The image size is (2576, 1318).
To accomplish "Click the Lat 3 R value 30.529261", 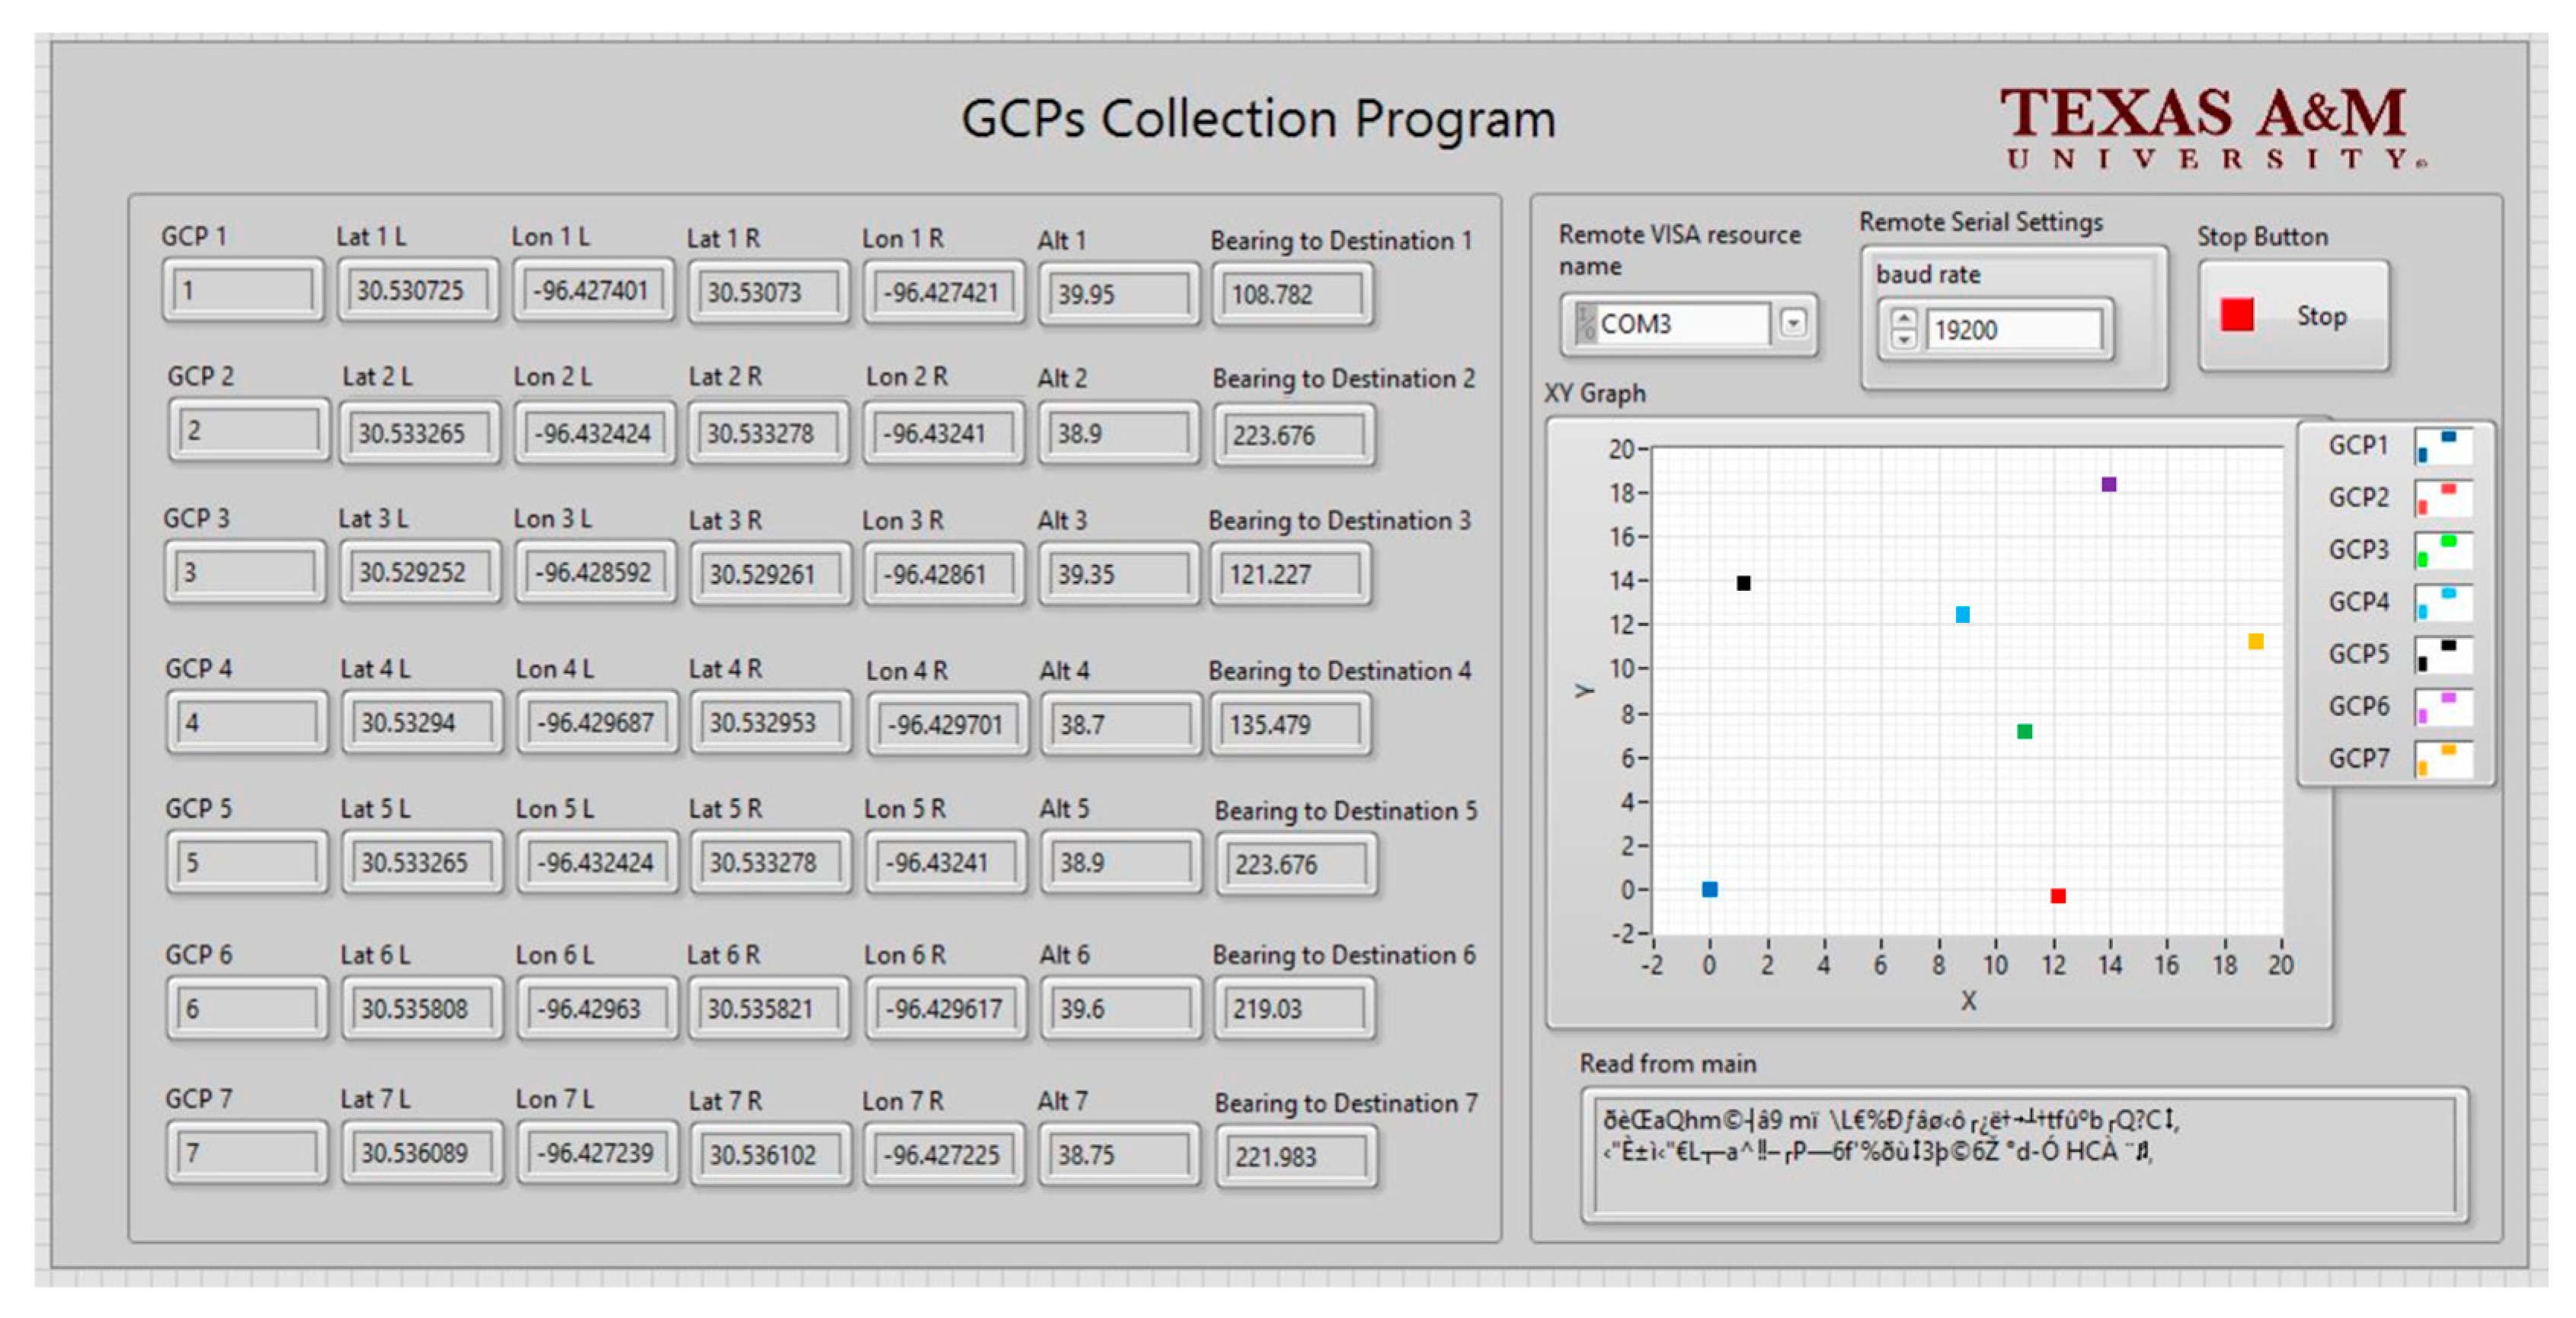I will pos(770,574).
